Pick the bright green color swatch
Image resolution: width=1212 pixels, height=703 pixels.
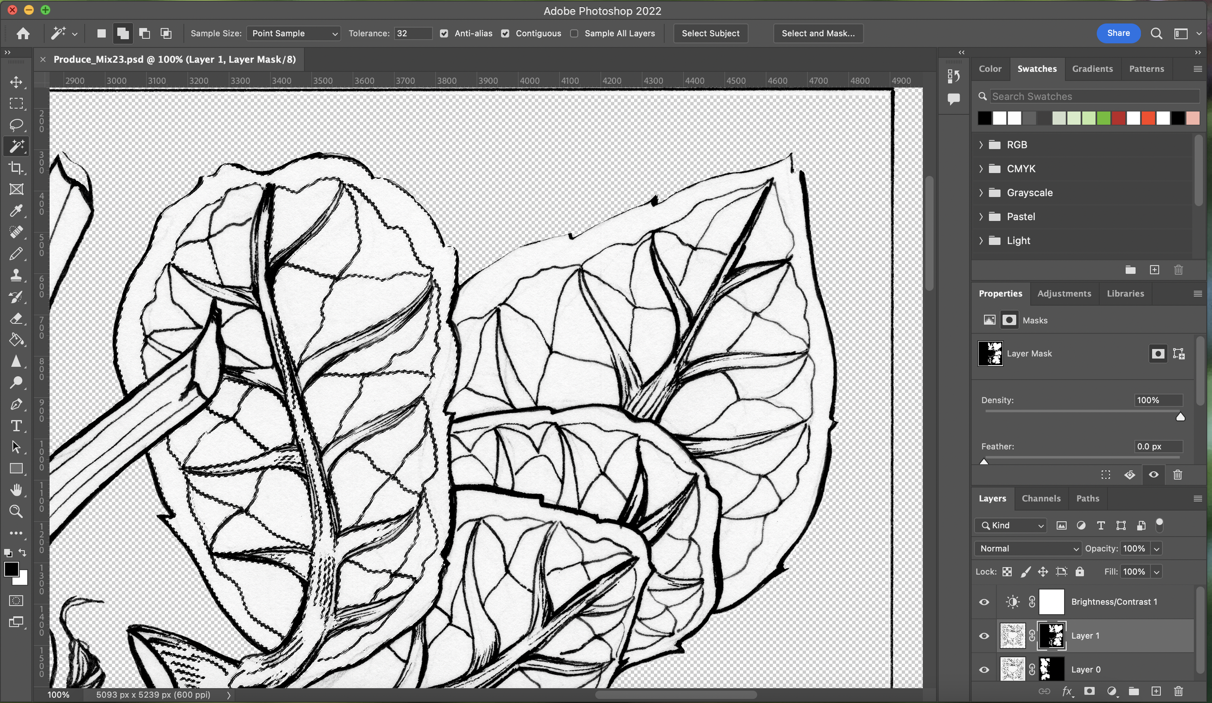pyautogui.click(x=1103, y=118)
